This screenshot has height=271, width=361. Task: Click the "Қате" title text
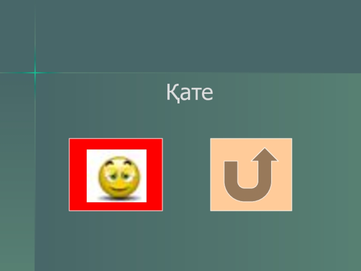coord(190,93)
